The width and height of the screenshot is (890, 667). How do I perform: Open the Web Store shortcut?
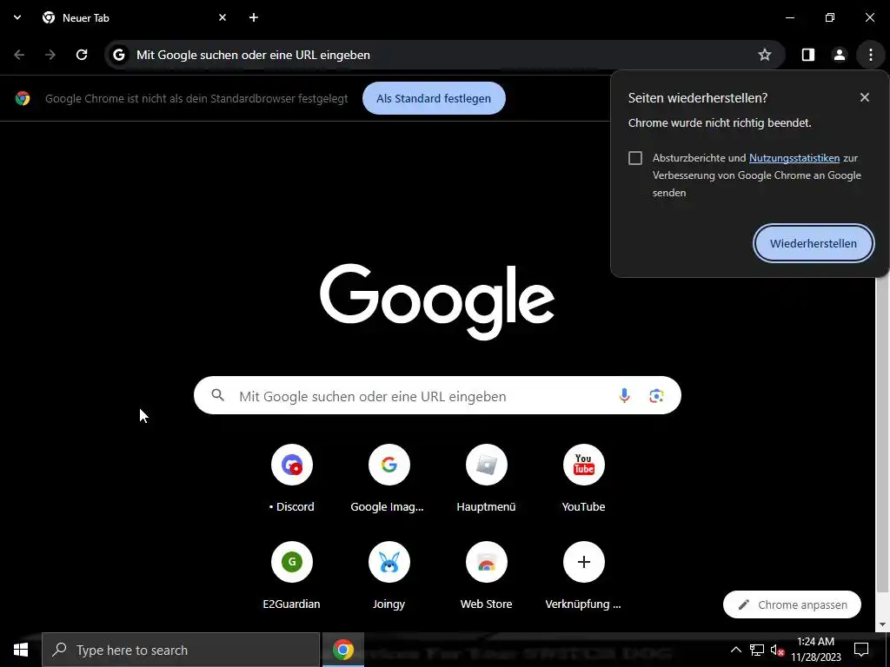[487, 575]
